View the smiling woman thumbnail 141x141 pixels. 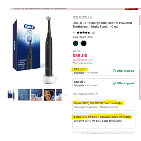pos(50,95)
